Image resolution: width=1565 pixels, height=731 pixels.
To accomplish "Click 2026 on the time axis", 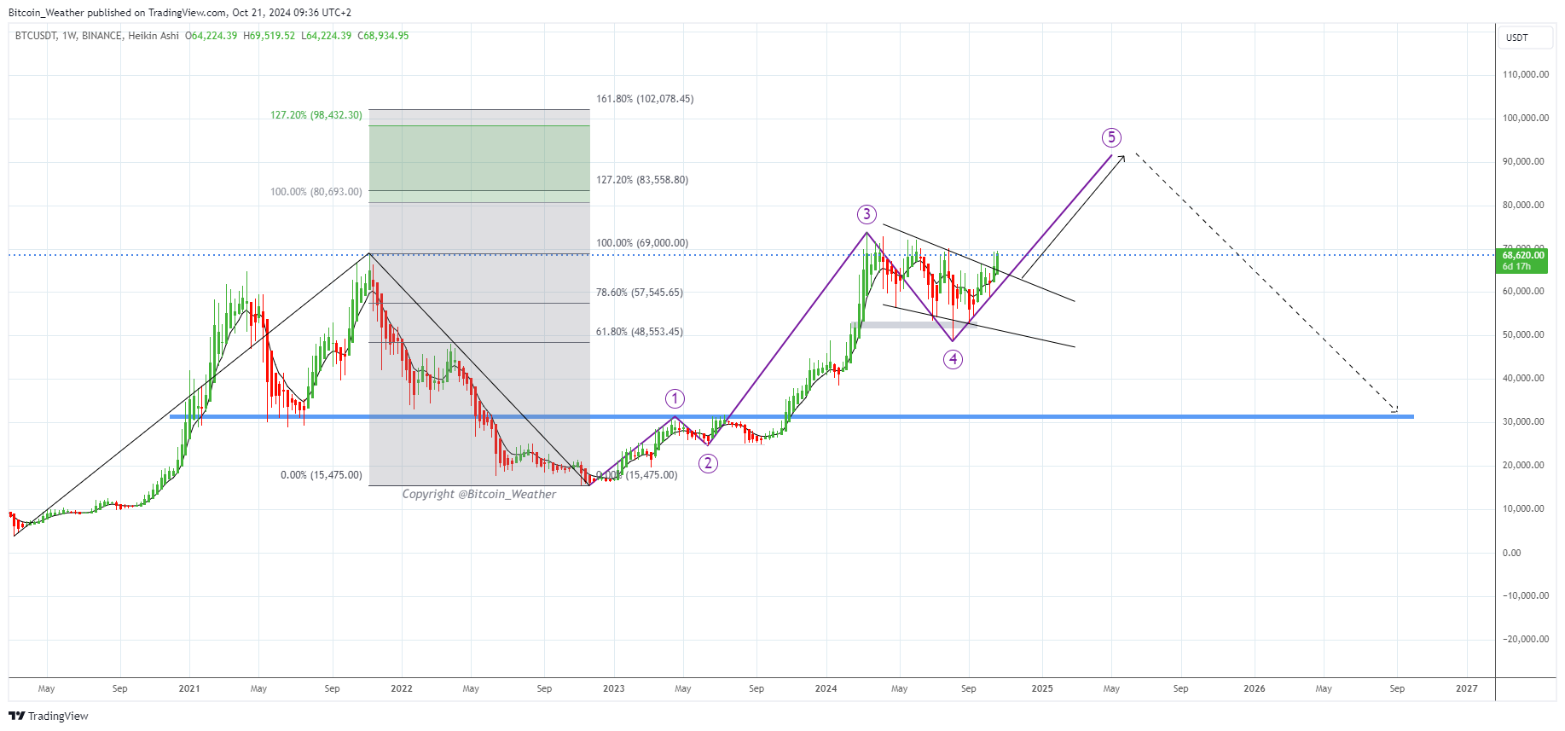I will pos(1255,688).
